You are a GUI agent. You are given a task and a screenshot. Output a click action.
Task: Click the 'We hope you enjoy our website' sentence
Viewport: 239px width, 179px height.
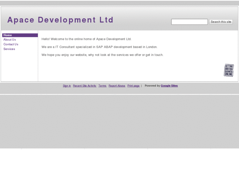tap(102, 55)
